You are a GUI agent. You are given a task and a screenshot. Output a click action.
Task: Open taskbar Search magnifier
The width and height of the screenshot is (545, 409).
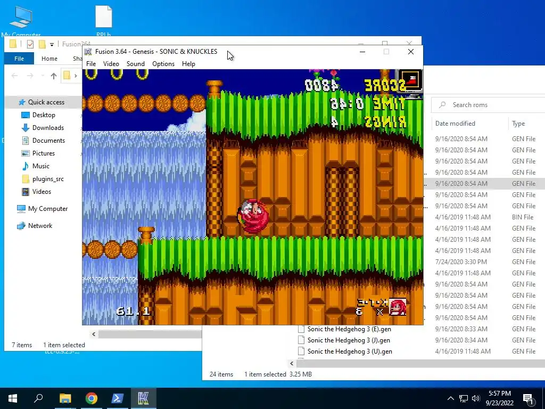[x=38, y=398]
